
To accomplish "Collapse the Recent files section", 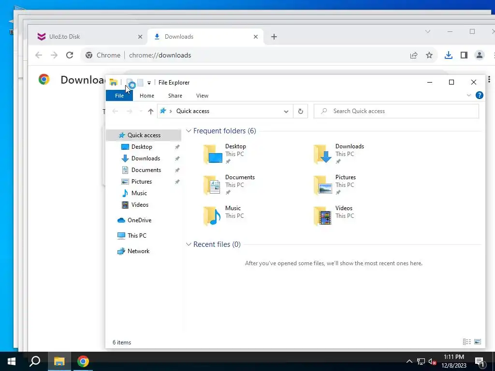I will 189,244.
